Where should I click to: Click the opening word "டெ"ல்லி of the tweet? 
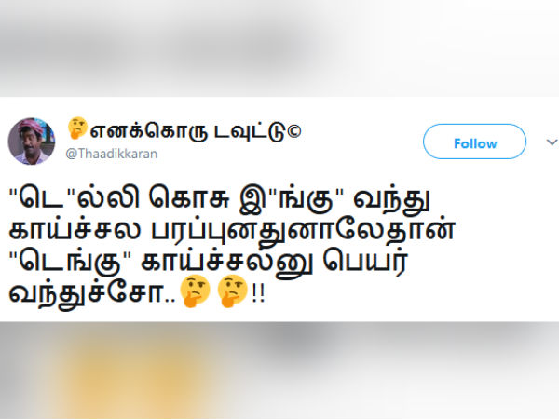point(75,198)
